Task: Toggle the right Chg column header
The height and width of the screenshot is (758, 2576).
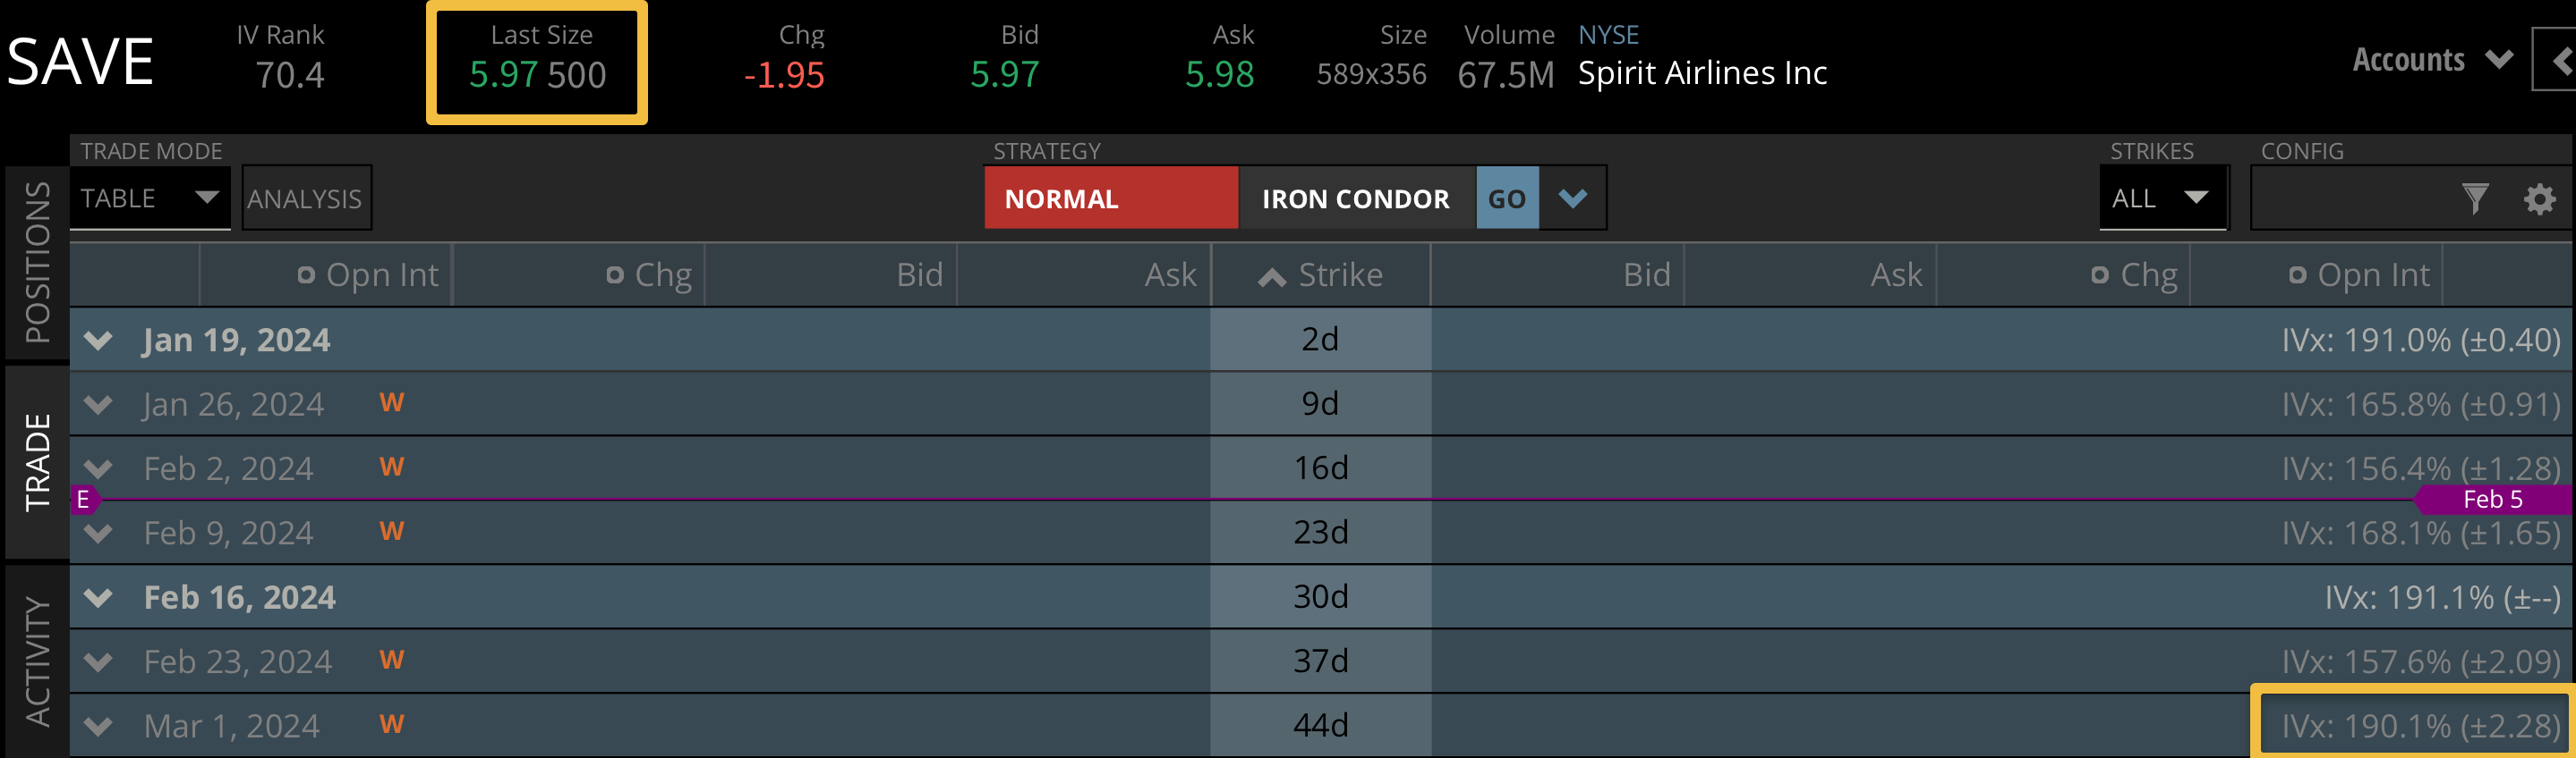Action: tap(2135, 274)
